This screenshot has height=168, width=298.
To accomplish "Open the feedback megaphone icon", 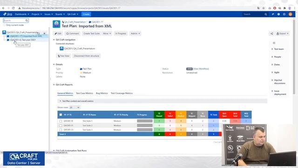I will [x=273, y=14].
